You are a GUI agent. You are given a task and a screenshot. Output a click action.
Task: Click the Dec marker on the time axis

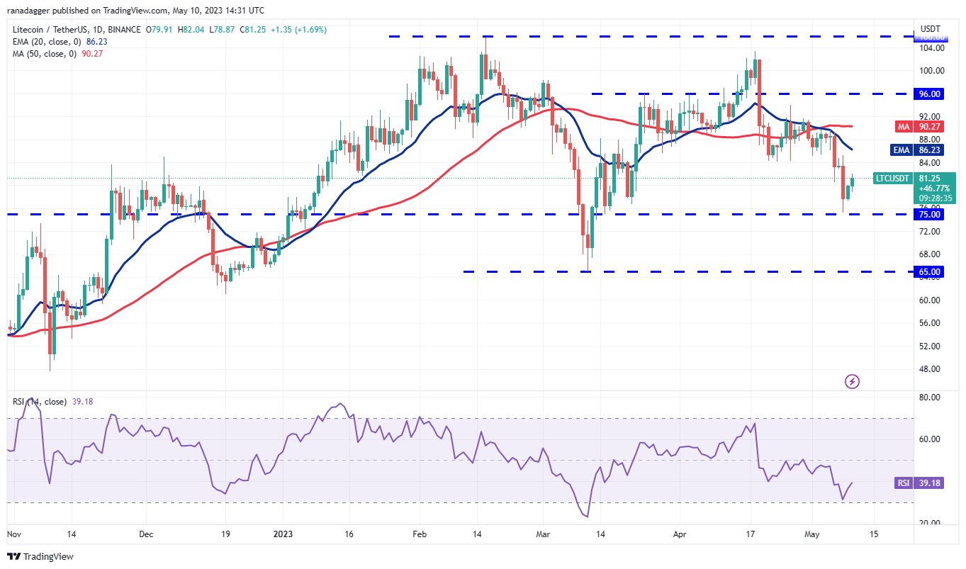145,535
